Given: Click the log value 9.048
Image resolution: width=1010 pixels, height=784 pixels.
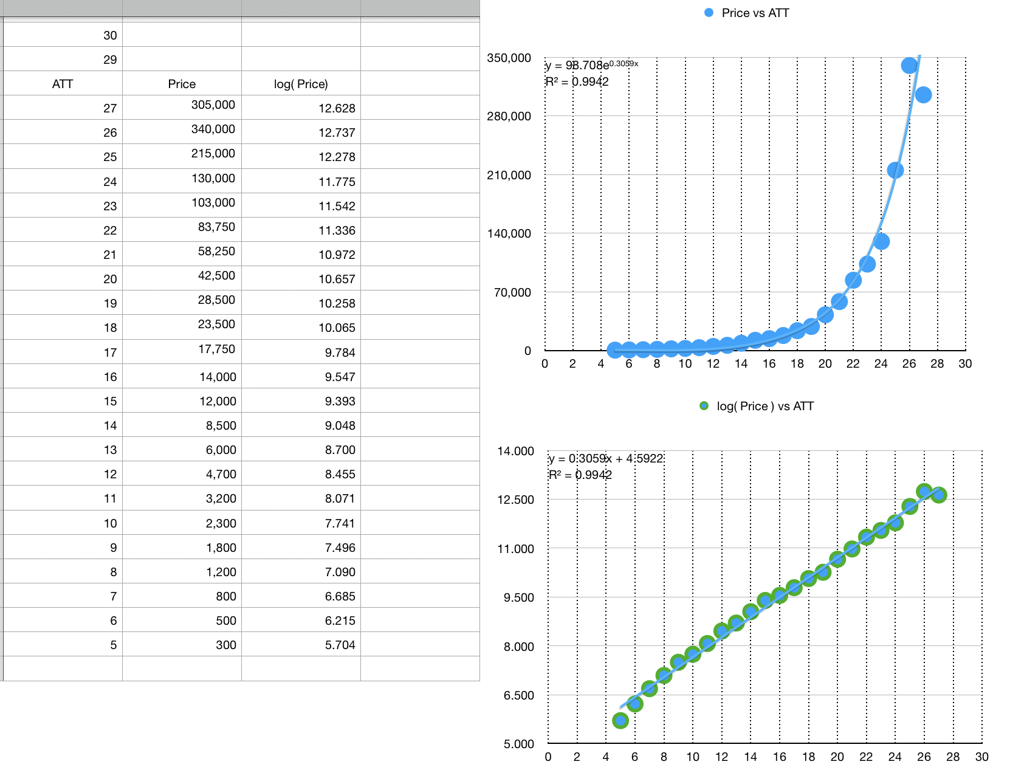Looking at the screenshot, I should click(301, 425).
